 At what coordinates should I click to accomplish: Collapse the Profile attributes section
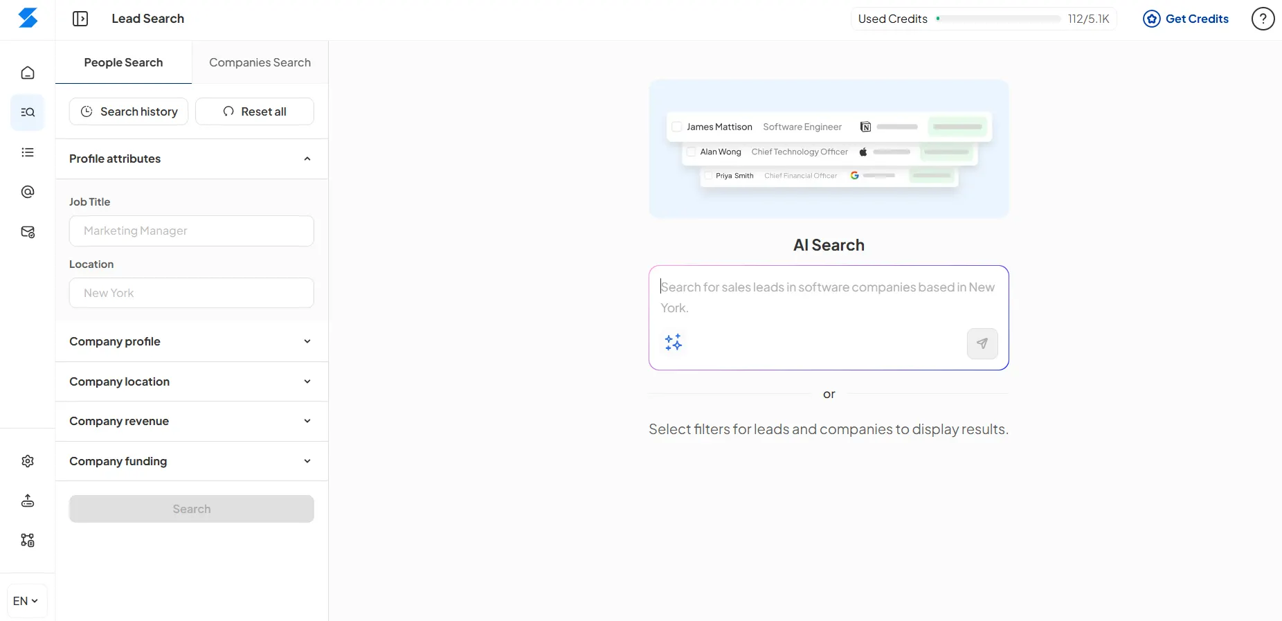[x=192, y=159]
